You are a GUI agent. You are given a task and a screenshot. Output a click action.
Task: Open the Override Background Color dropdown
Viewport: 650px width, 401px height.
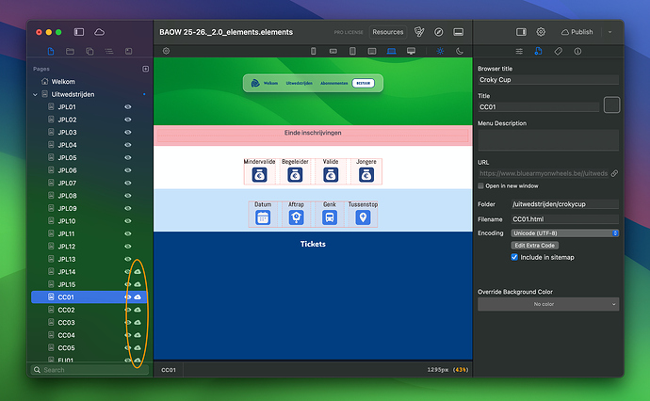548,304
